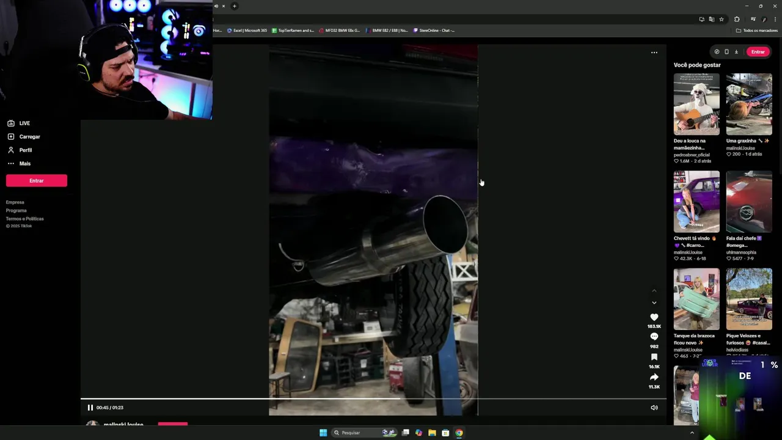Open the Windows Start menu
782x440 pixels.
point(323,433)
